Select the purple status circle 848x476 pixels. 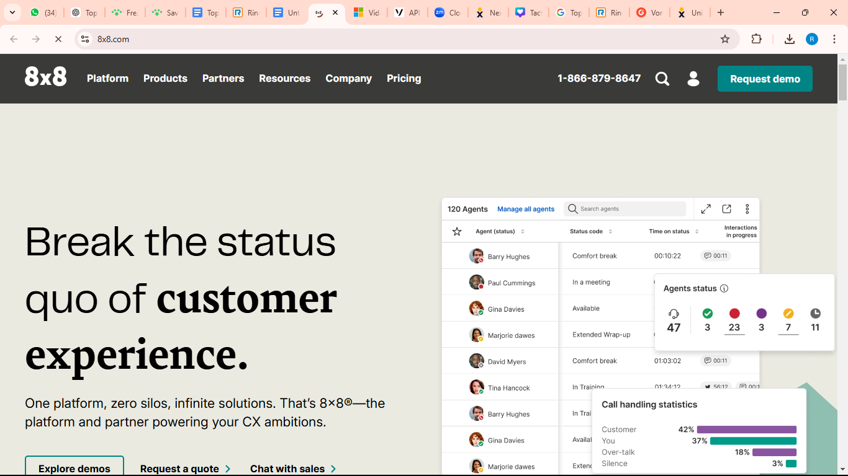click(x=761, y=314)
